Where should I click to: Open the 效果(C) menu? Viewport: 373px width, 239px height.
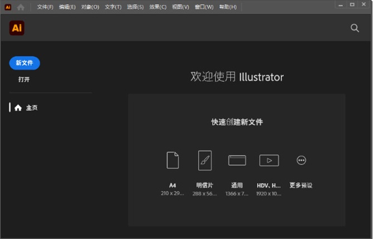158,7
